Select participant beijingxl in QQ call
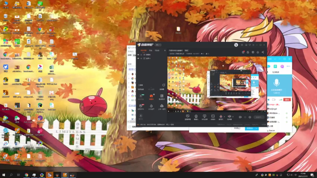 273,109
